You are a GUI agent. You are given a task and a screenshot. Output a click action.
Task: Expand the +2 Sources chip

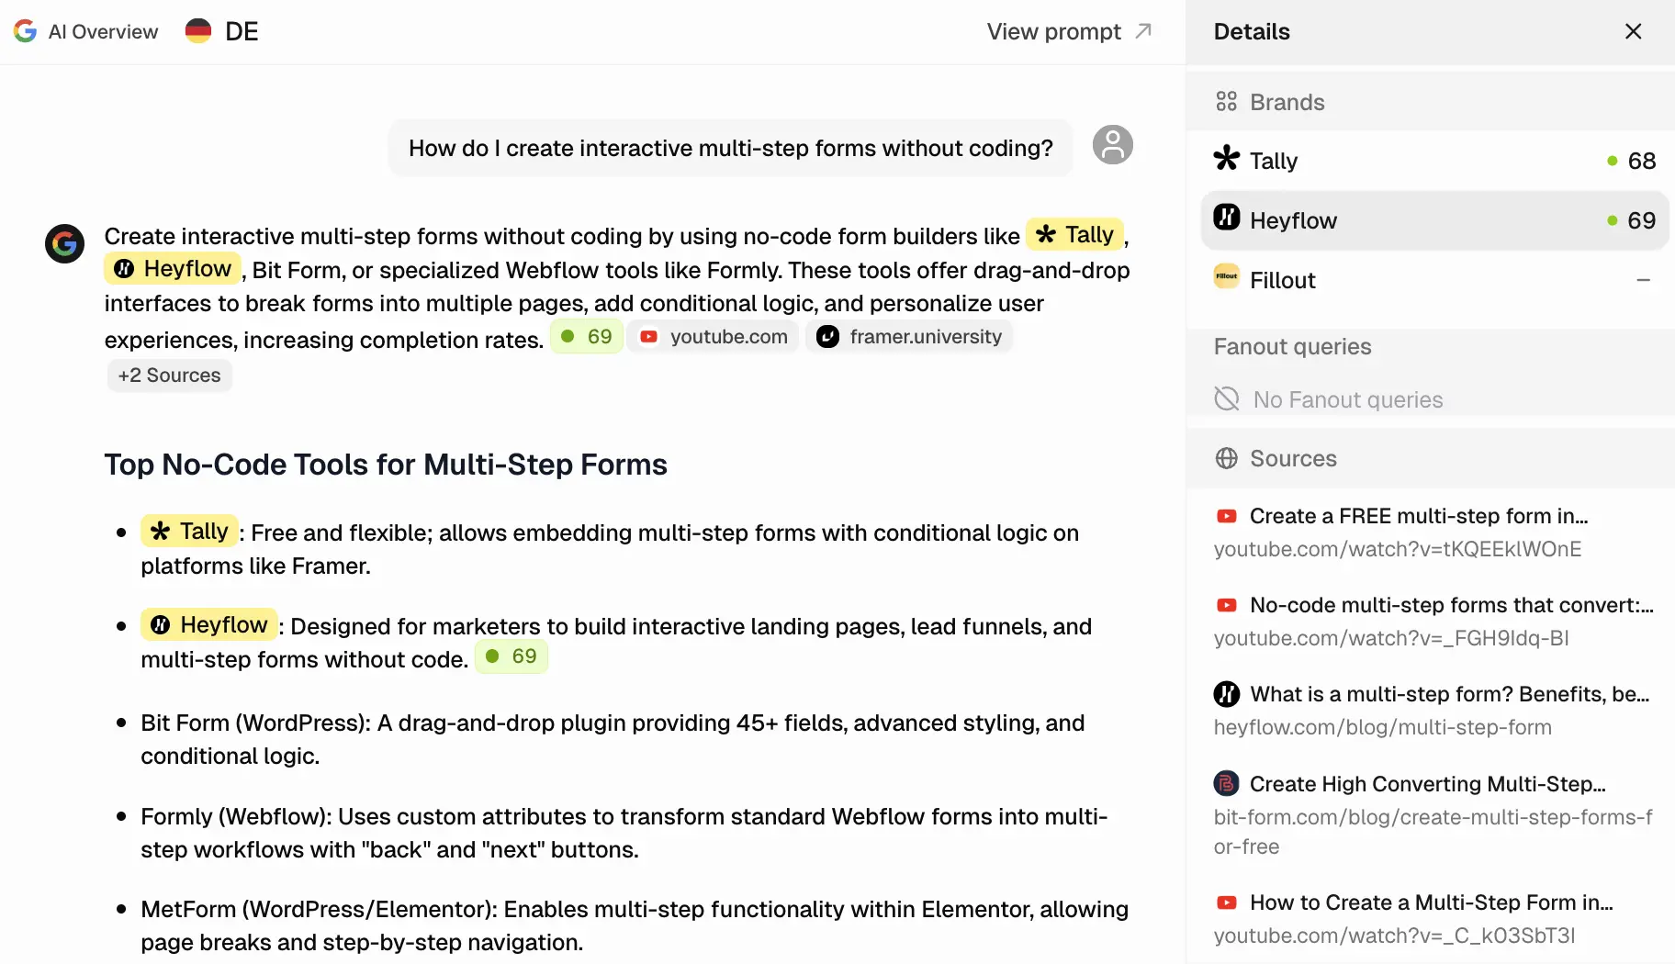tap(169, 376)
